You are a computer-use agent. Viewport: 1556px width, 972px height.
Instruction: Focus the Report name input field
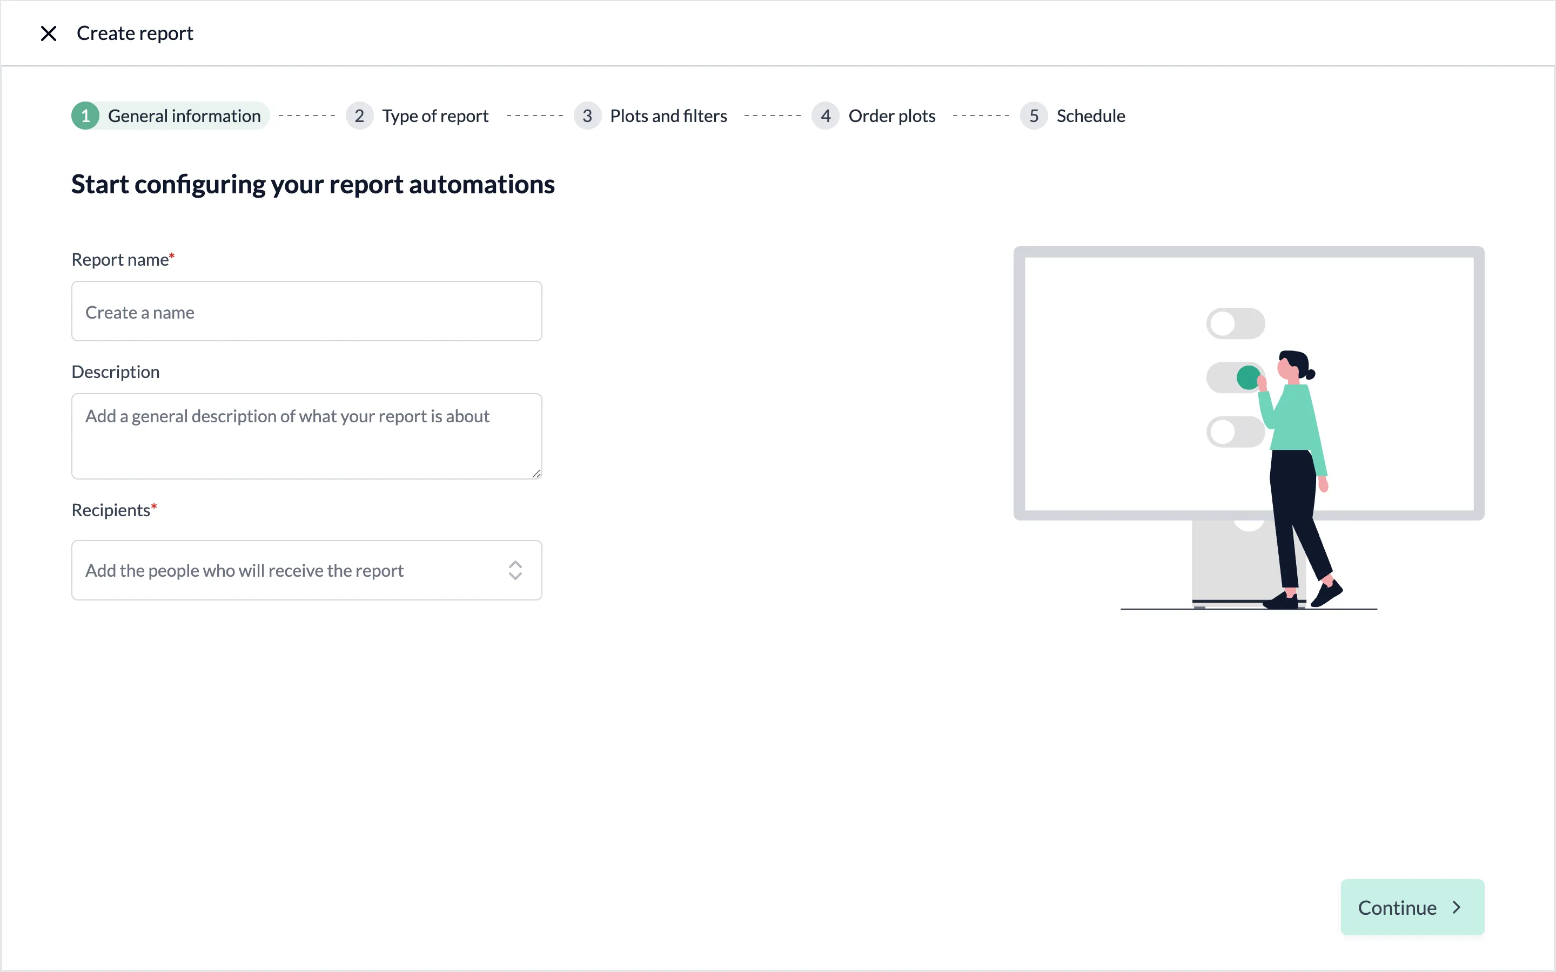307,311
